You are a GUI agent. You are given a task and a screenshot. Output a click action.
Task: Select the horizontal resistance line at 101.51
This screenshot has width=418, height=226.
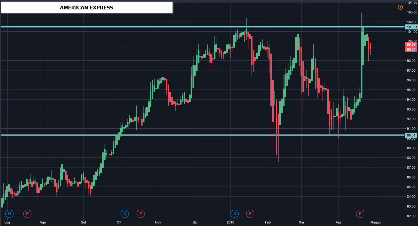pos(203,27)
